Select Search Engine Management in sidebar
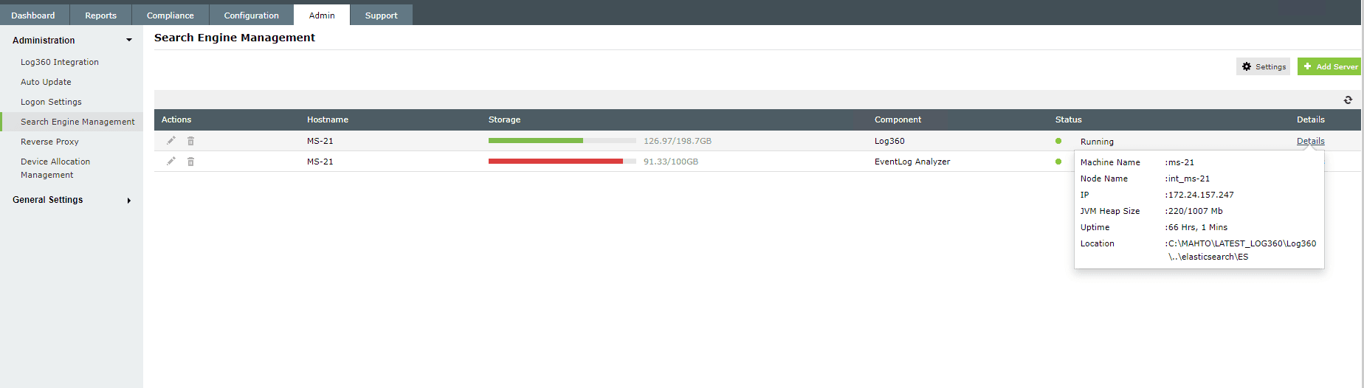The width and height of the screenshot is (1364, 388). (x=77, y=122)
